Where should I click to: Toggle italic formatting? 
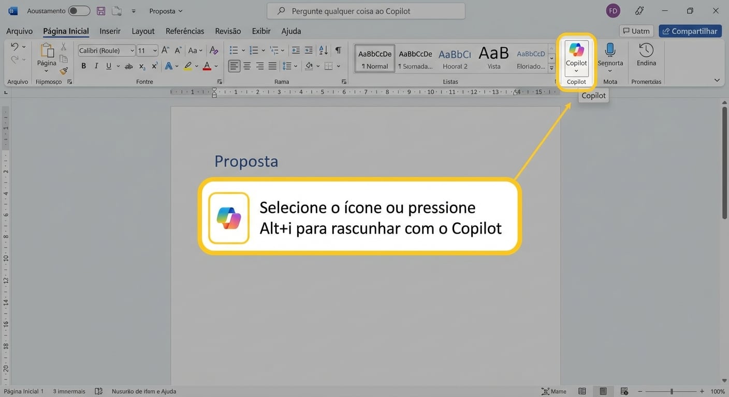(x=96, y=66)
